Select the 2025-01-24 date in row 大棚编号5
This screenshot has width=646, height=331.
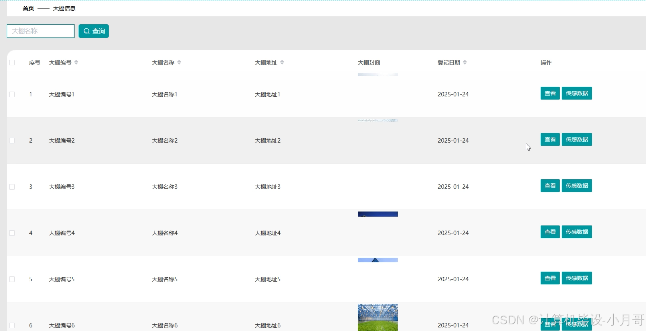[x=453, y=279]
